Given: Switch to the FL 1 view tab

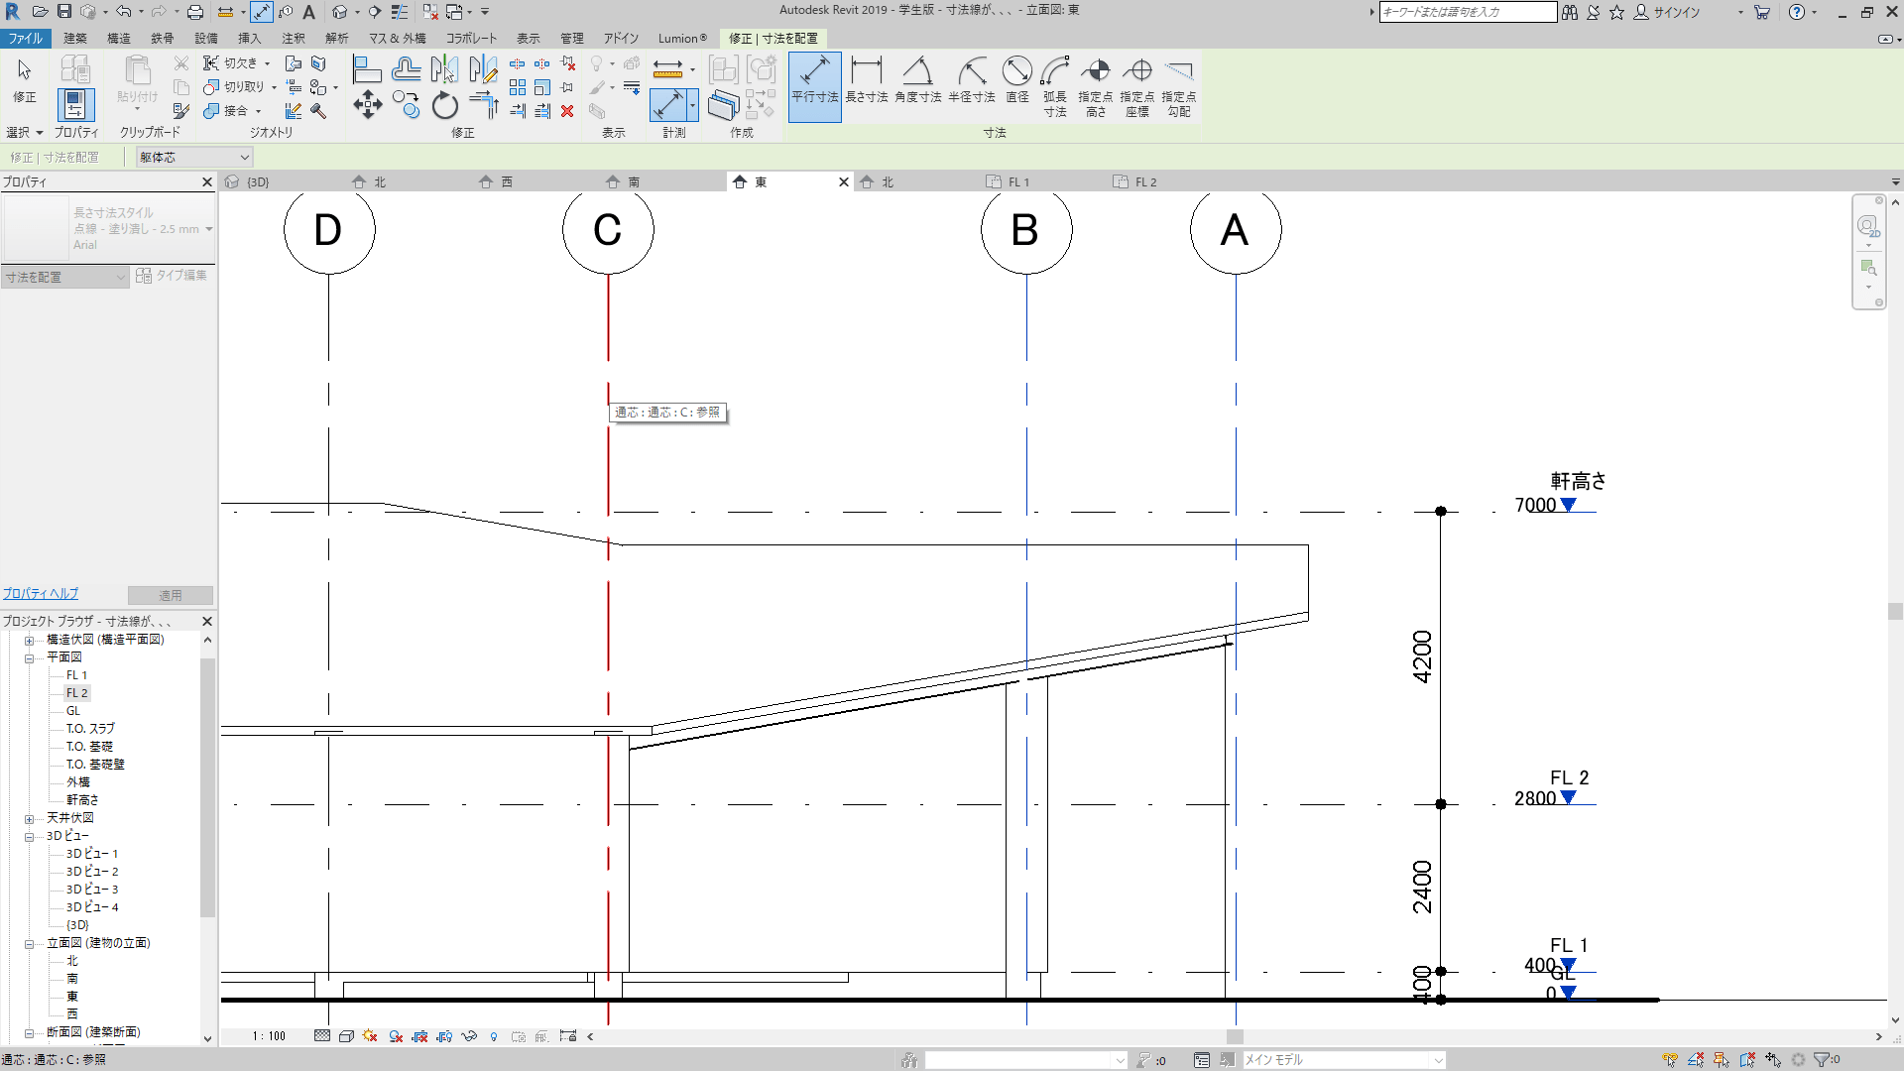Looking at the screenshot, I should pyautogui.click(x=1018, y=181).
